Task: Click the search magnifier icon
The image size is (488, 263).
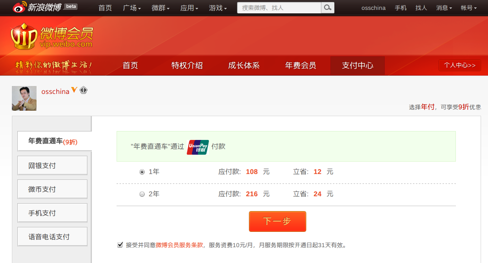Action: coord(327,7)
